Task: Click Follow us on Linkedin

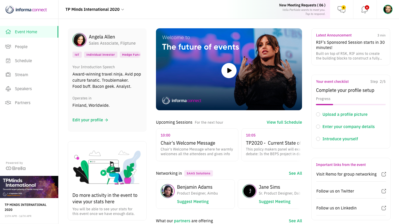Action: 336,208
